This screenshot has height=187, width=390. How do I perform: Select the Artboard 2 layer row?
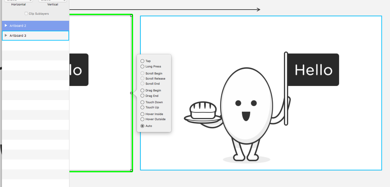click(36, 26)
